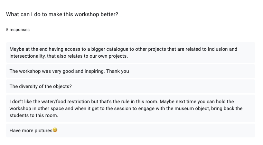Click "Thank you" in the second response
The image size is (263, 145).
coord(118,71)
